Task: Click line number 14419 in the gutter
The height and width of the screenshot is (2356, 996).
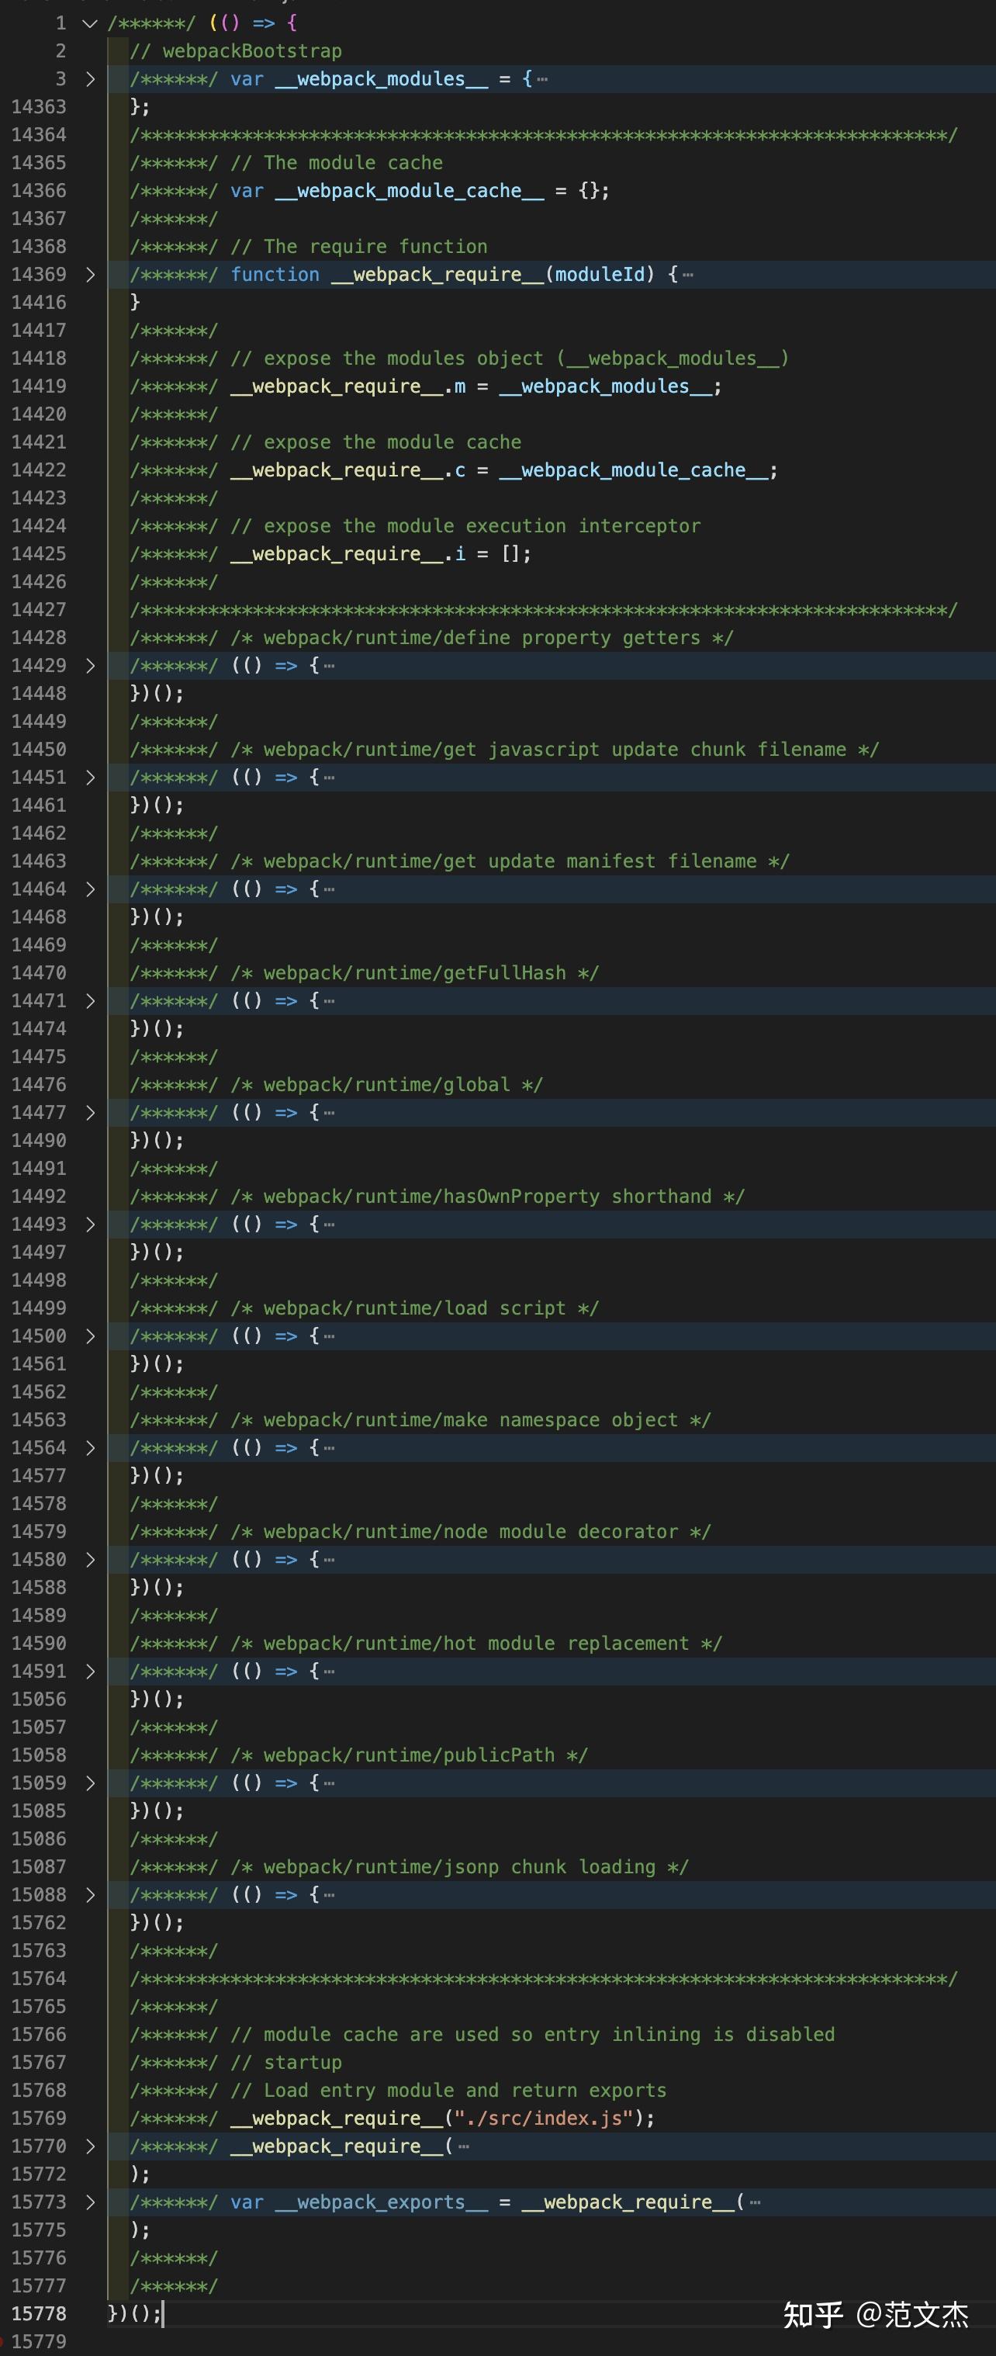Action: click(39, 386)
